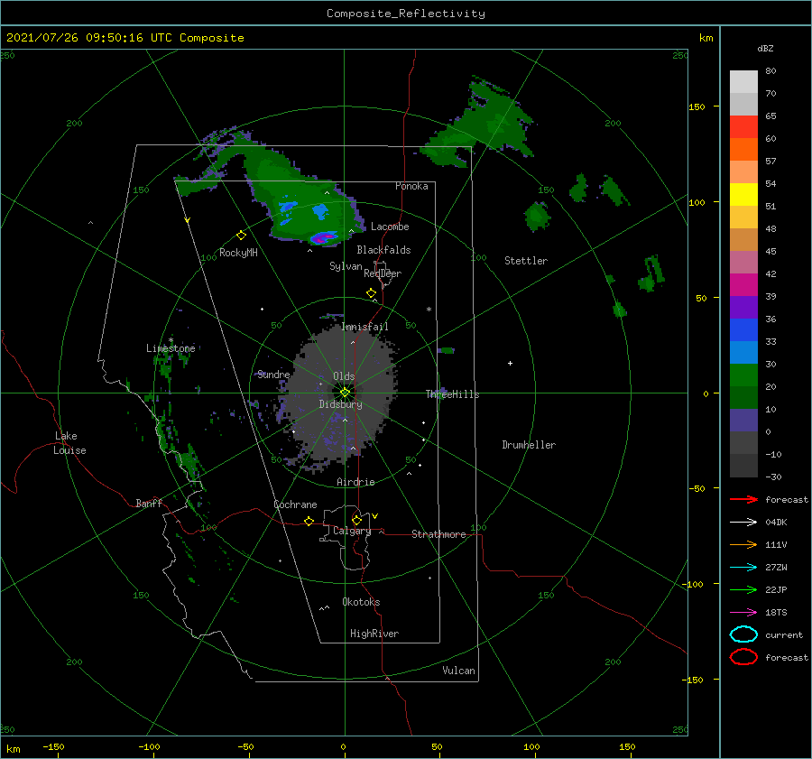
Task: Click the Banff label
Action: point(149,503)
